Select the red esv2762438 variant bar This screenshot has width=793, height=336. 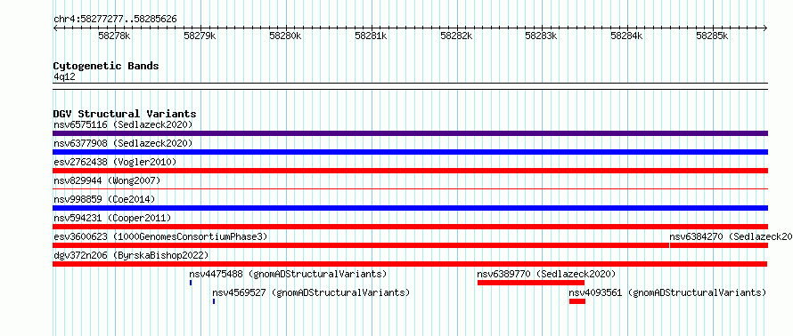pos(410,171)
